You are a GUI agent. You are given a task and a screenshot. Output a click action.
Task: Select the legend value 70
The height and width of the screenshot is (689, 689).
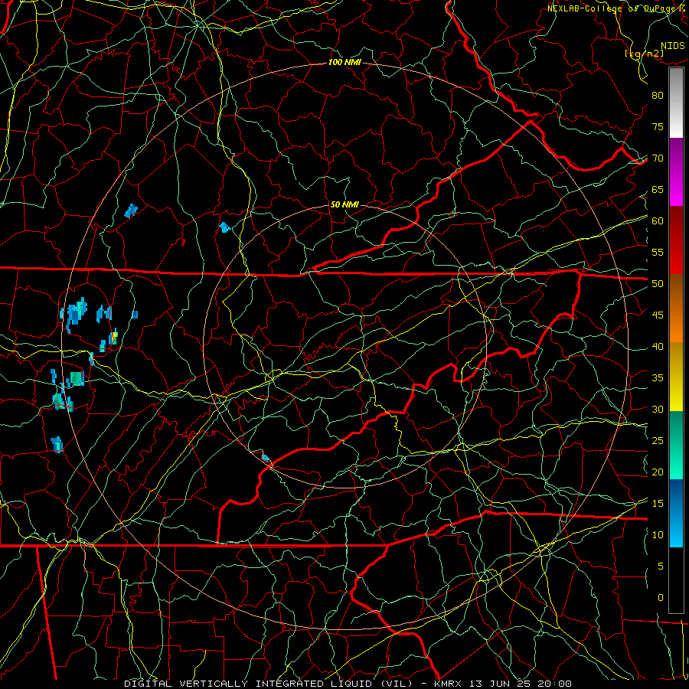click(658, 158)
